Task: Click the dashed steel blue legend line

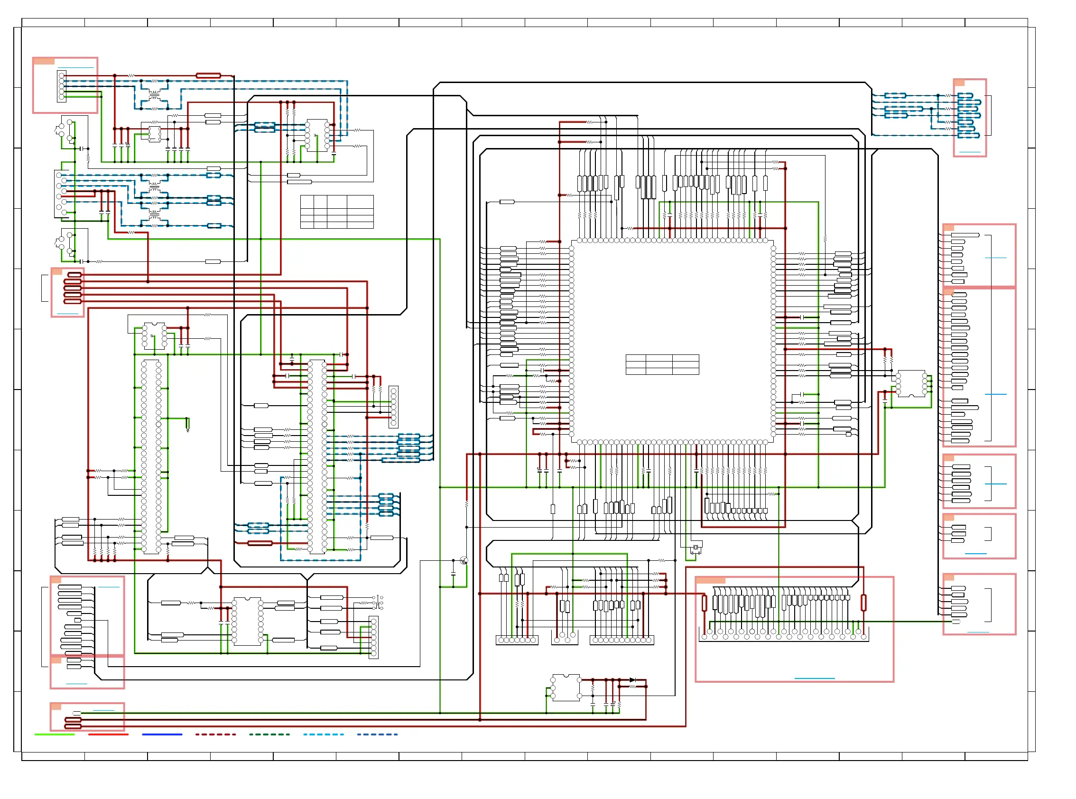Action: click(377, 734)
